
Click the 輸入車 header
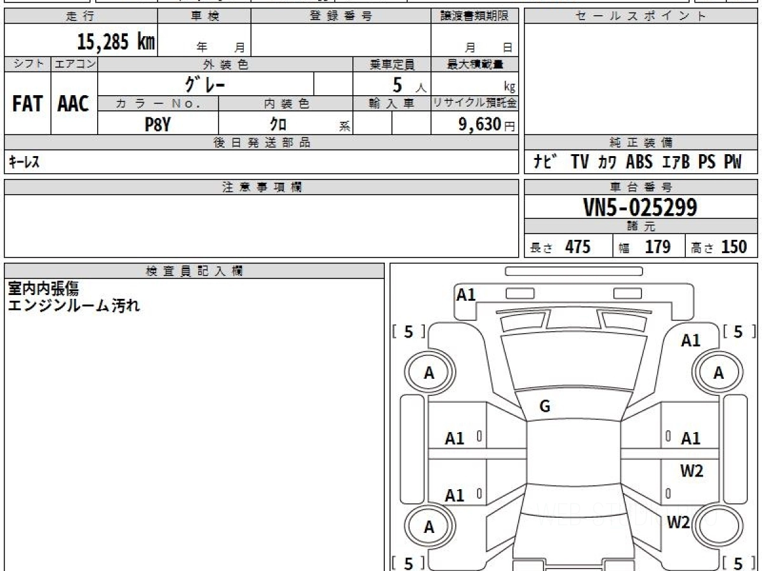tap(392, 104)
